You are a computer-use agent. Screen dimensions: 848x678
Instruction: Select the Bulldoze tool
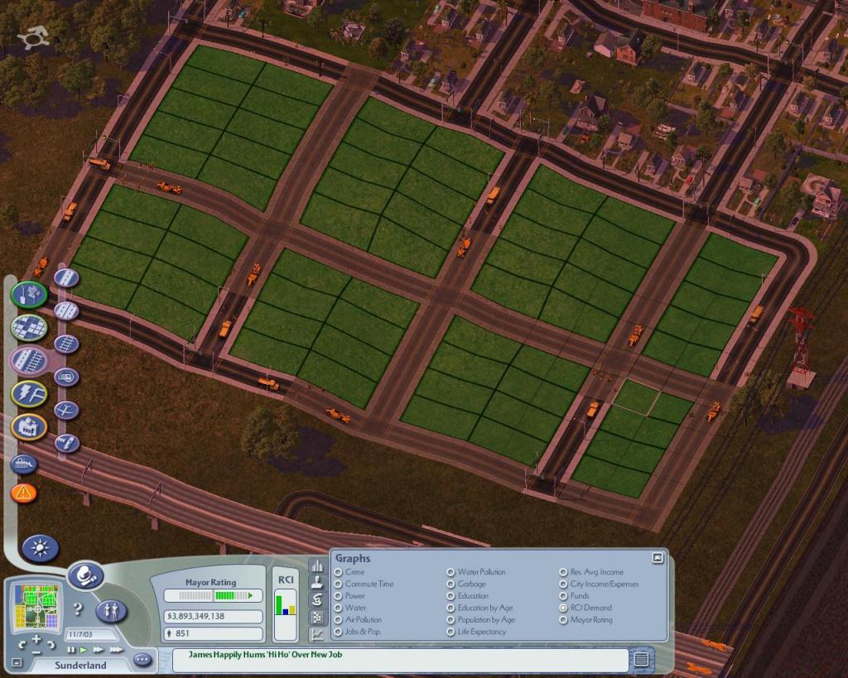(x=24, y=464)
